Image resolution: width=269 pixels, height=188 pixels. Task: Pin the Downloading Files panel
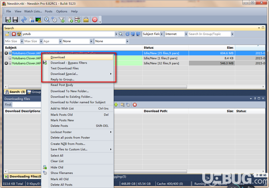pyautogui.click(x=255, y=98)
